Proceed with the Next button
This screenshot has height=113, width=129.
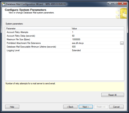[86, 107]
